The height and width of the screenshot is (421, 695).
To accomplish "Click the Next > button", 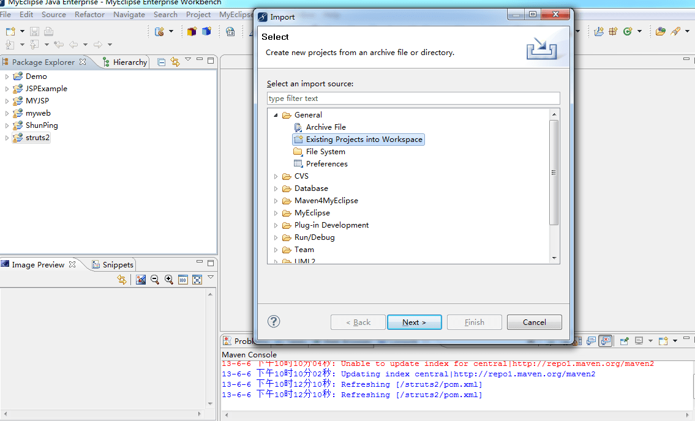I will pyautogui.click(x=415, y=322).
